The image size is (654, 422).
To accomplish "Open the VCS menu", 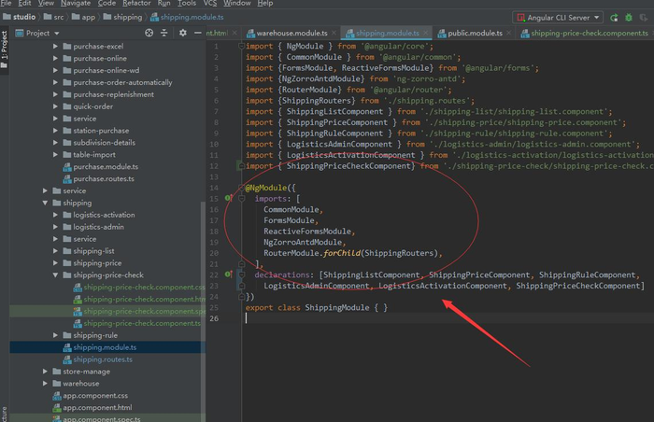I will pos(210,4).
